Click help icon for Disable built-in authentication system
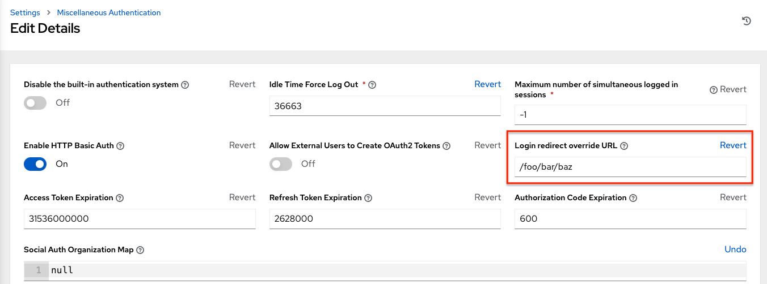Image resolution: width=767 pixels, height=284 pixels. click(184, 85)
